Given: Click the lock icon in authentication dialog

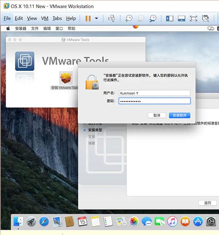Looking at the screenshot, I should (92, 82).
